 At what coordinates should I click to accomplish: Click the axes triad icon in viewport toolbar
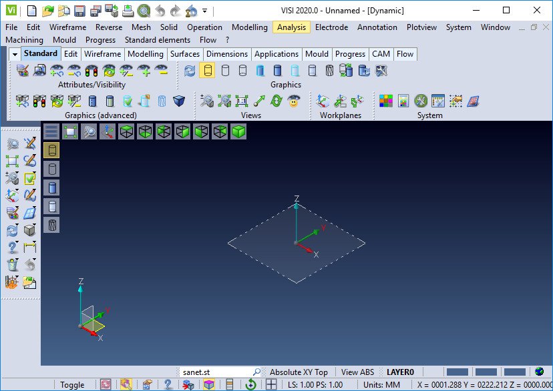pyautogui.click(x=108, y=131)
